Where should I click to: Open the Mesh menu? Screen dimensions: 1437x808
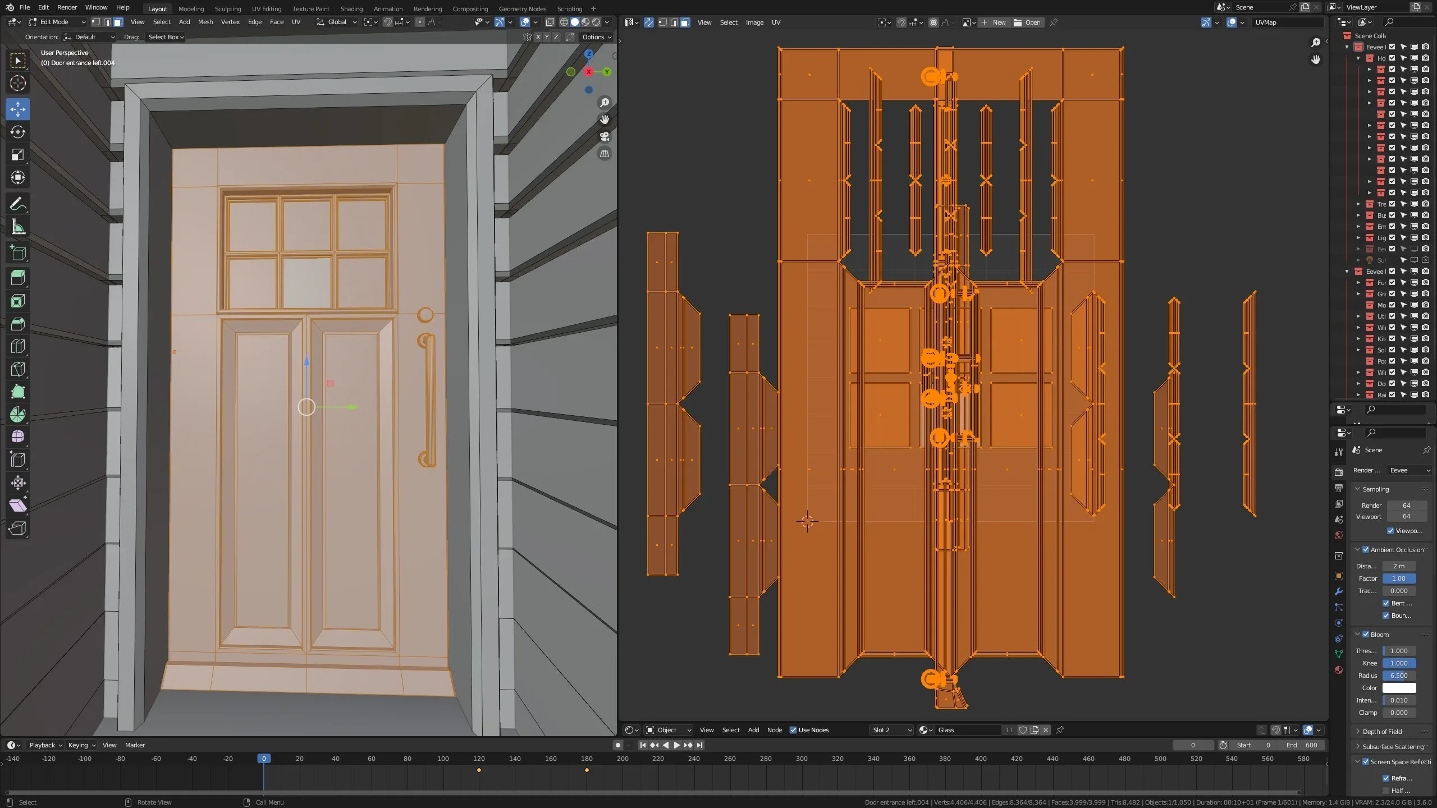(x=205, y=22)
